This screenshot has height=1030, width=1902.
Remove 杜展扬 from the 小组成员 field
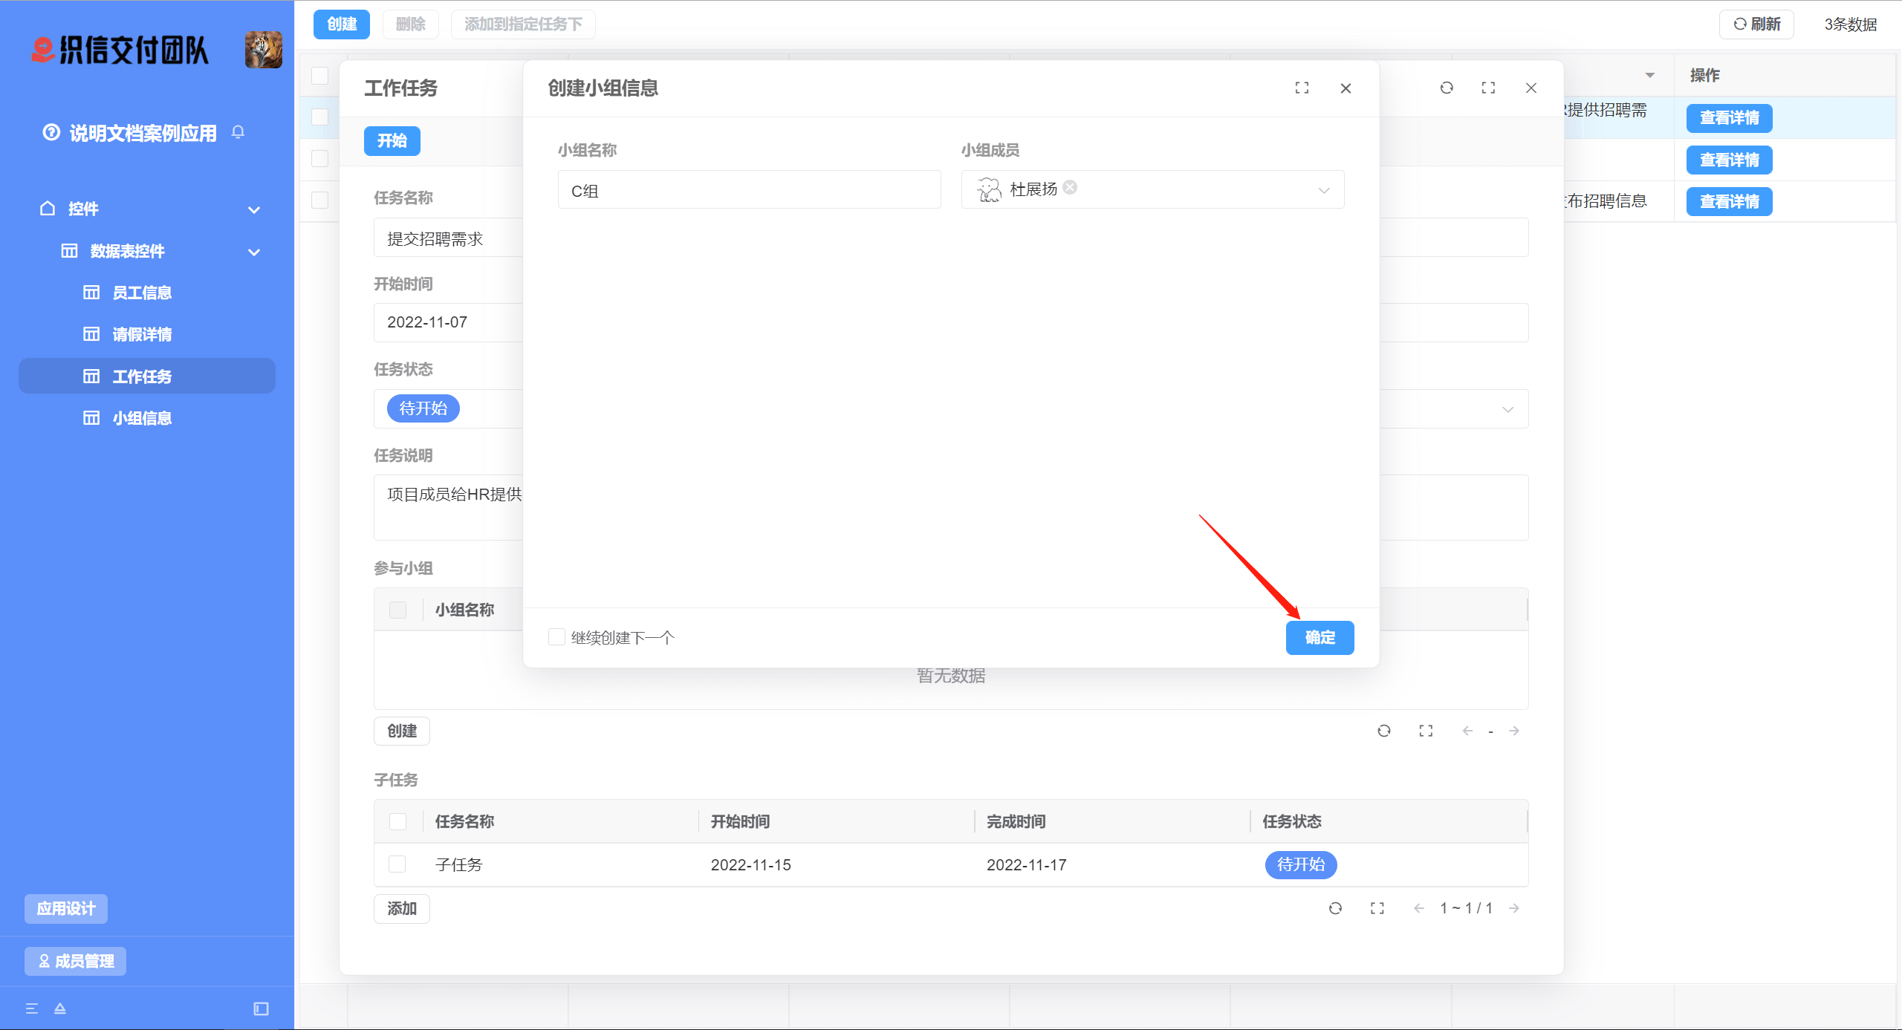1070,187
